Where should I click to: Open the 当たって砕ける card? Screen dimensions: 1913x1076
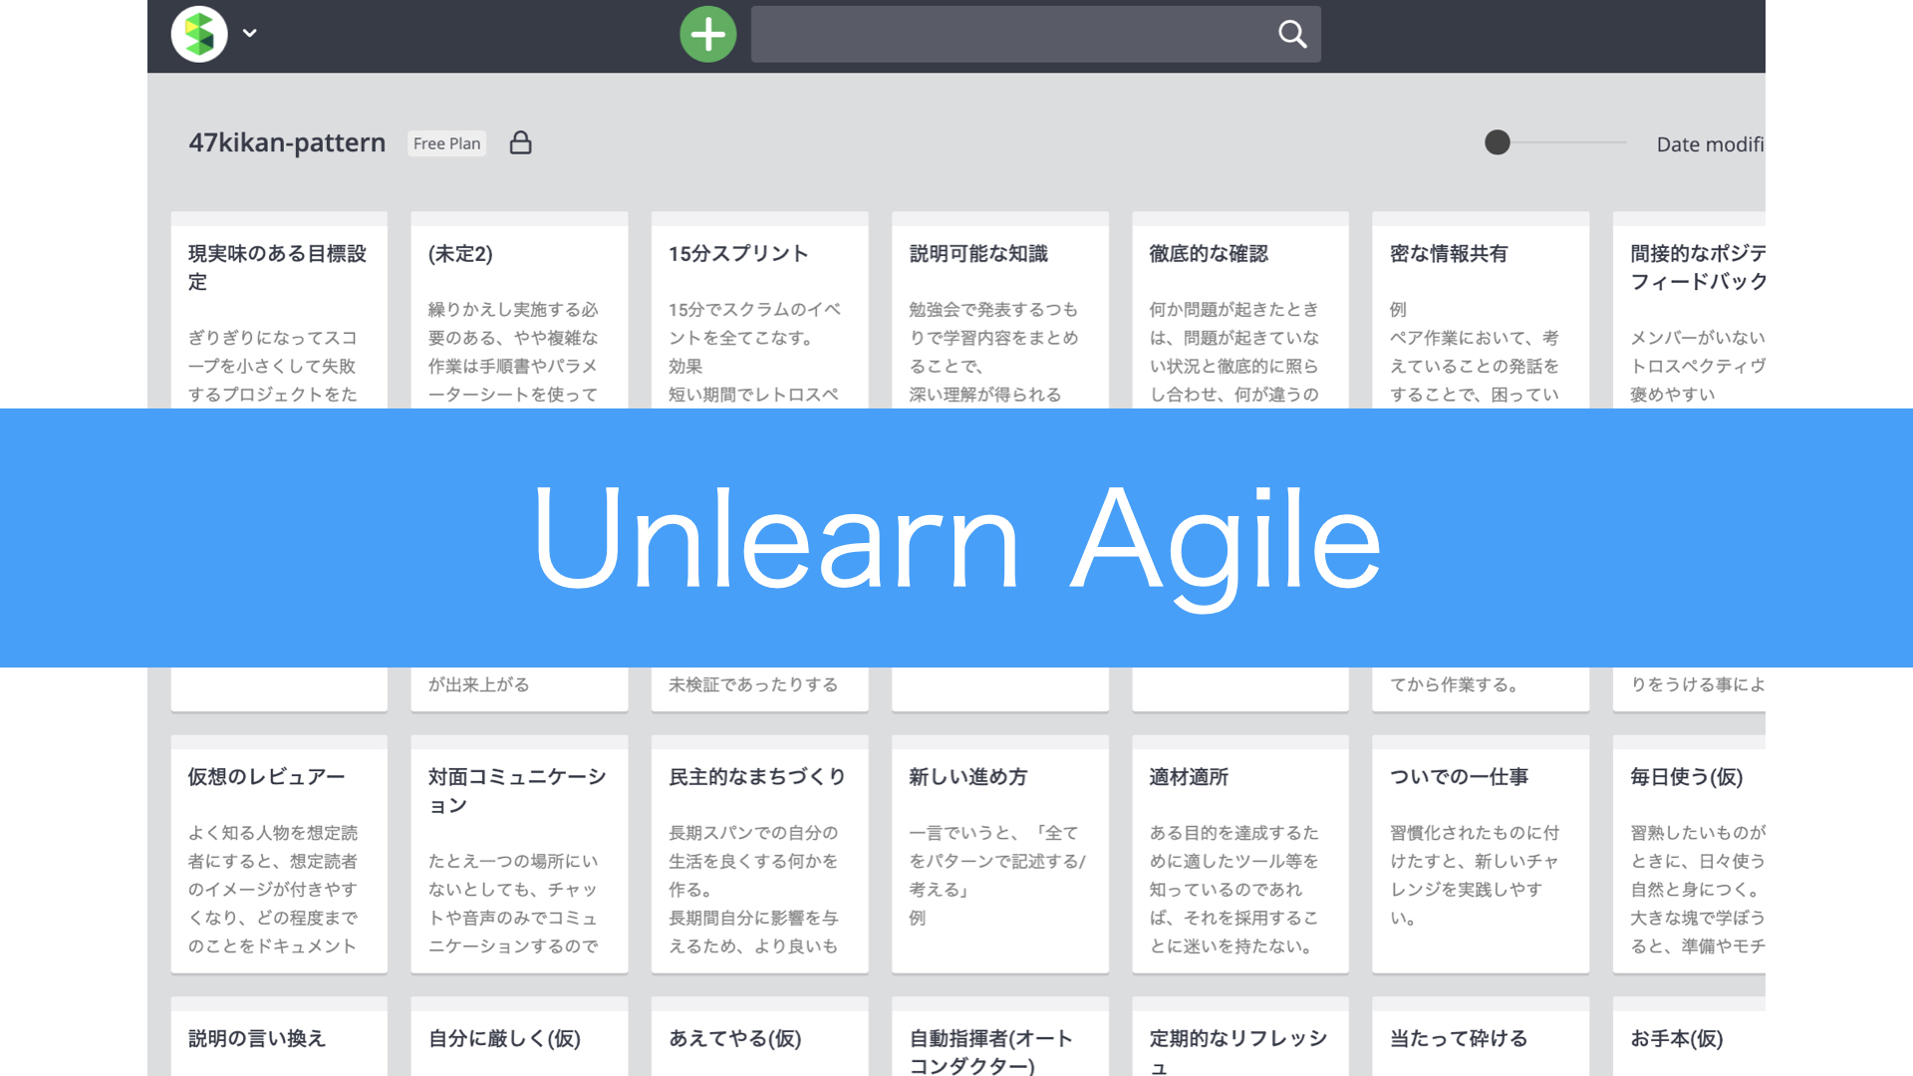[x=1481, y=1037]
